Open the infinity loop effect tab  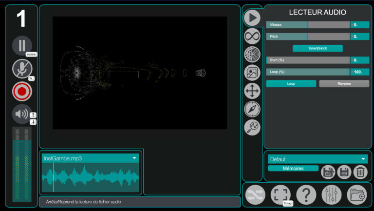coord(252,36)
